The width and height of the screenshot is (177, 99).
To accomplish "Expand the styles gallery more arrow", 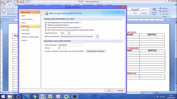I will [150, 13].
